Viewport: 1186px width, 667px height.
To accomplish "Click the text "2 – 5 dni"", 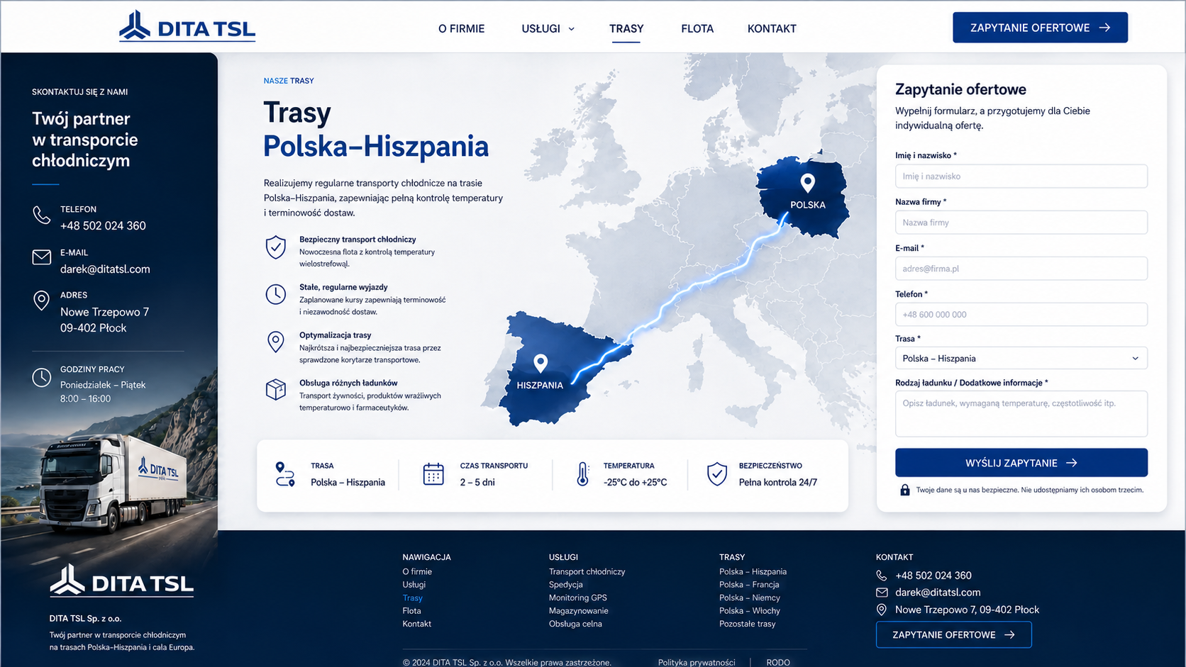I will coord(477,482).
